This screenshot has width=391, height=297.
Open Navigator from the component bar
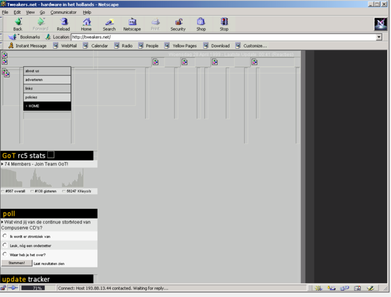point(318,288)
